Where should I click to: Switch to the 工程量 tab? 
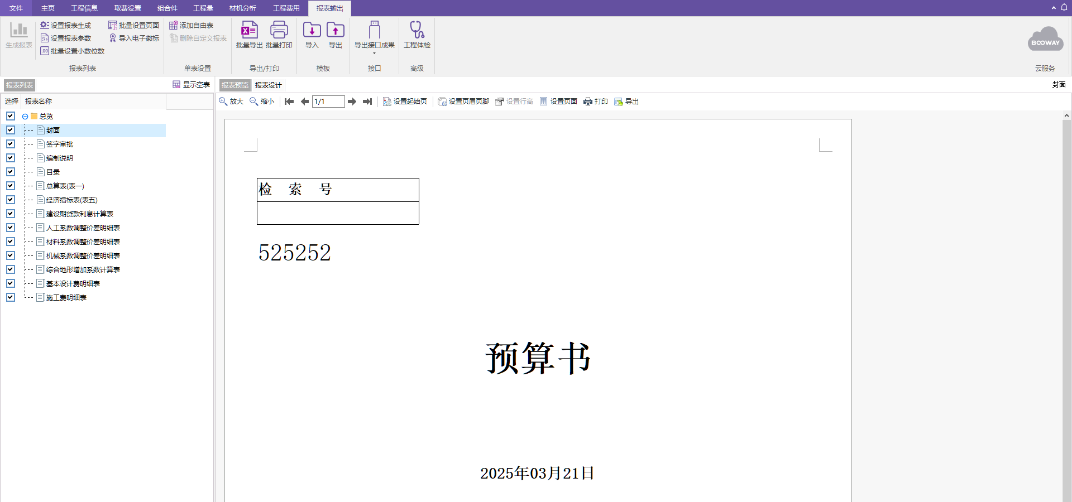click(x=203, y=8)
